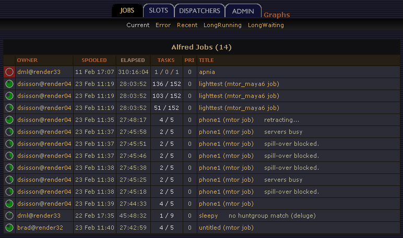Sort jobs by the OWNER column header

tap(27, 60)
